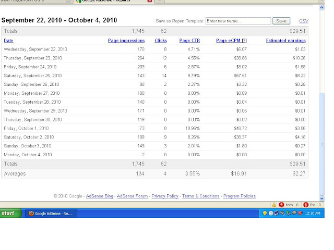Open the network connection computers tray icon
This screenshot has height=250, width=334.
pyautogui.click(x=277, y=213)
